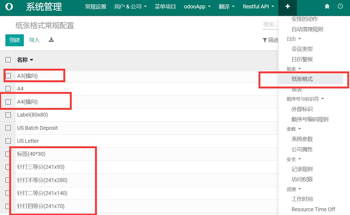Image resolution: width=350 pixels, height=215 pixels.
Task: Check the US Batch Deposit checkbox
Action: pos(8,128)
